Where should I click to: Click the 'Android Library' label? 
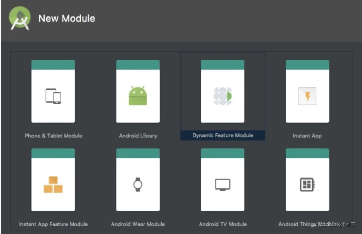click(x=138, y=136)
